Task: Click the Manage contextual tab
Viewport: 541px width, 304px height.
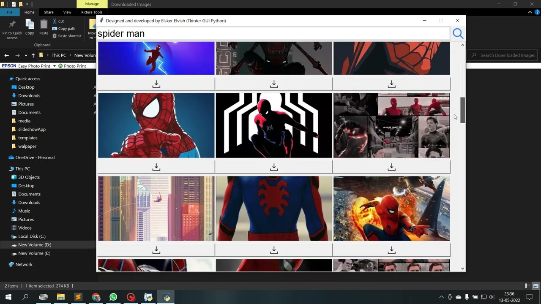Action: [92, 4]
